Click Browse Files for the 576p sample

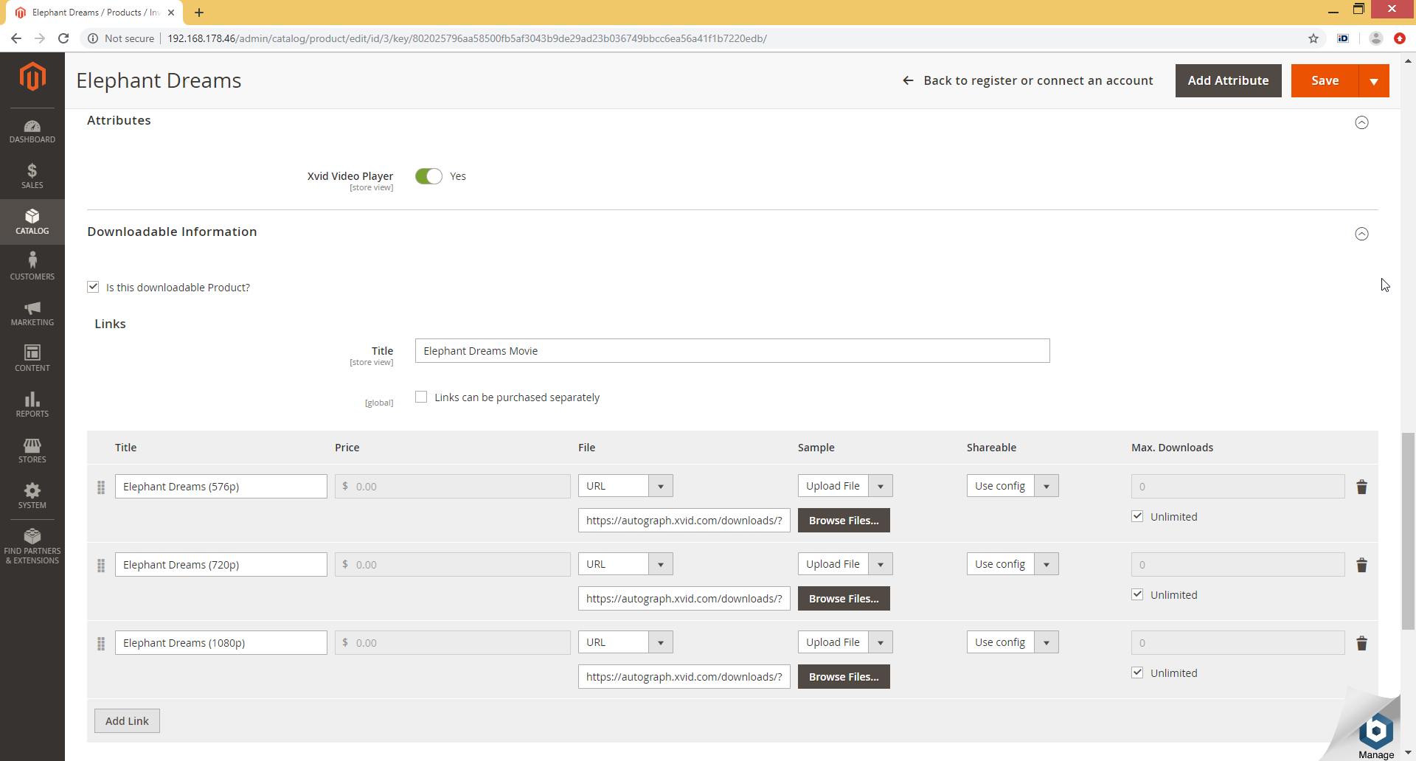844,521
